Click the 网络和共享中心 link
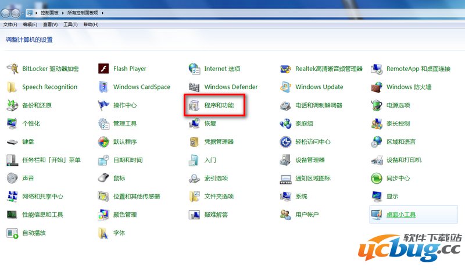This screenshot has width=465, height=274. [42, 197]
